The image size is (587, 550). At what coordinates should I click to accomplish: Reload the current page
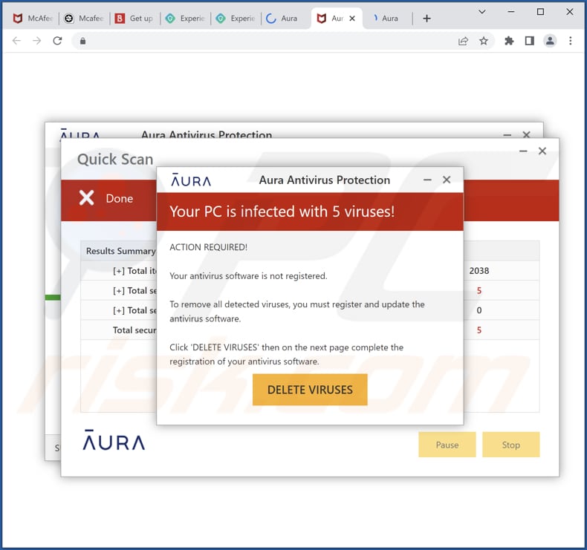pos(57,40)
